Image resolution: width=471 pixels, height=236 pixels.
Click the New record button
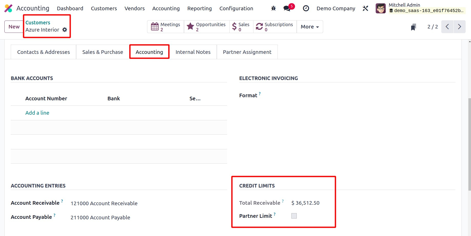click(x=14, y=27)
